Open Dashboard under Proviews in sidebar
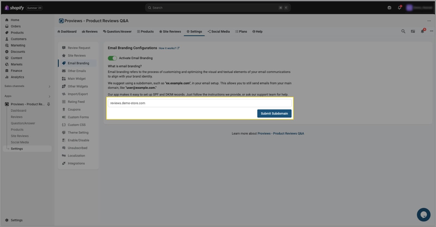The width and height of the screenshot is (436, 227). pos(19,111)
